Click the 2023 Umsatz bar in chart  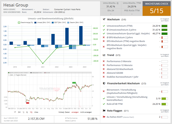(x=67, y=36)
